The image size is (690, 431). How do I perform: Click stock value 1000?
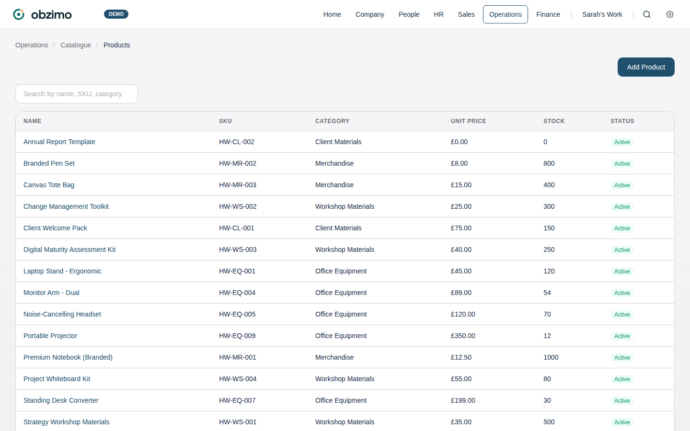[x=551, y=357]
